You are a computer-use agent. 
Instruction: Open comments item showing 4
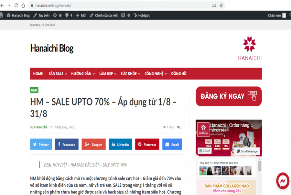coord(69,15)
